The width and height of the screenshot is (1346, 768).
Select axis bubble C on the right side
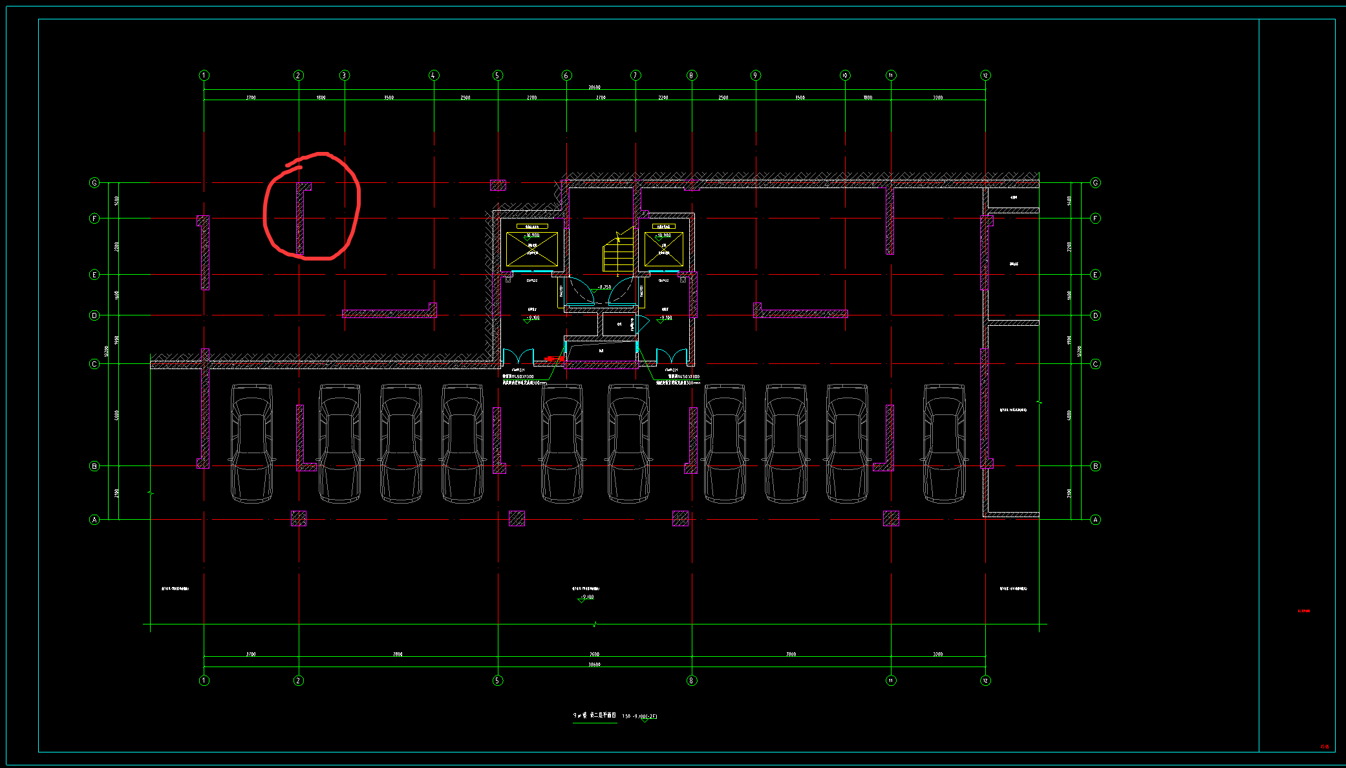pyautogui.click(x=1095, y=364)
